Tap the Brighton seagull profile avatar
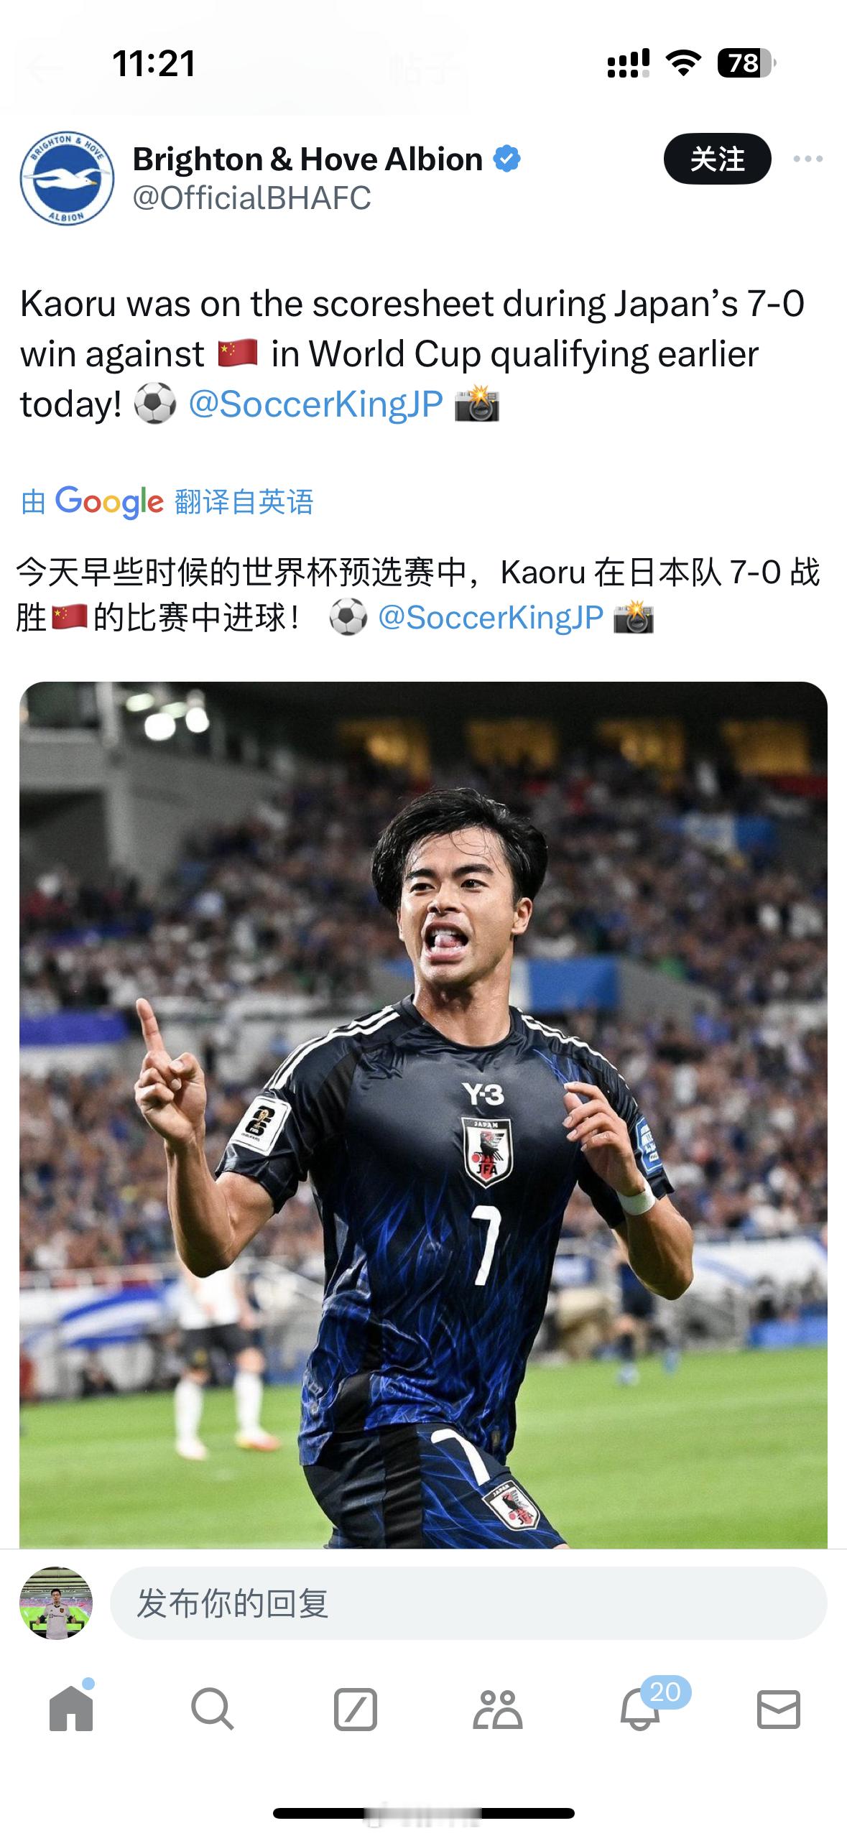Screen dimensions: 847x1836 [x=66, y=177]
